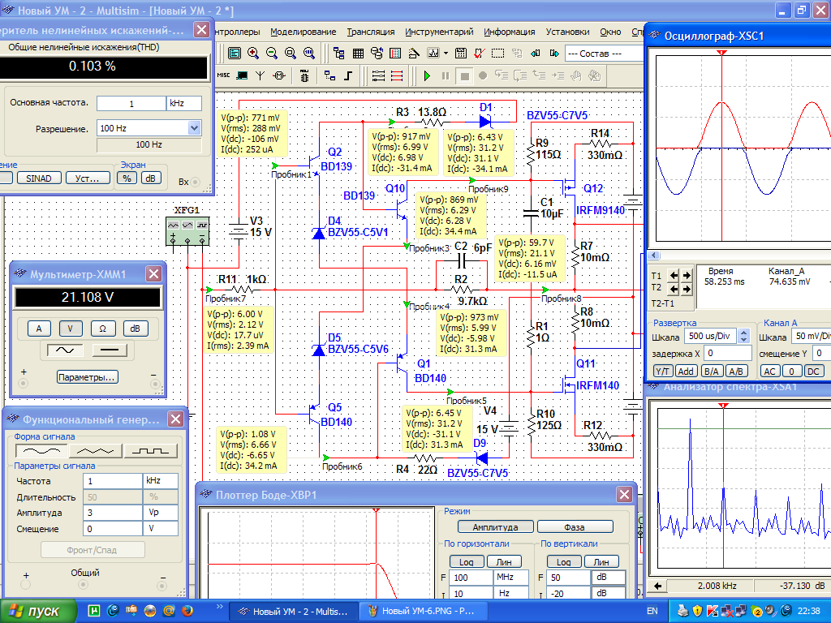Open Основная частота kHz unit selector
Screen dimensions: 831x623
[184, 103]
